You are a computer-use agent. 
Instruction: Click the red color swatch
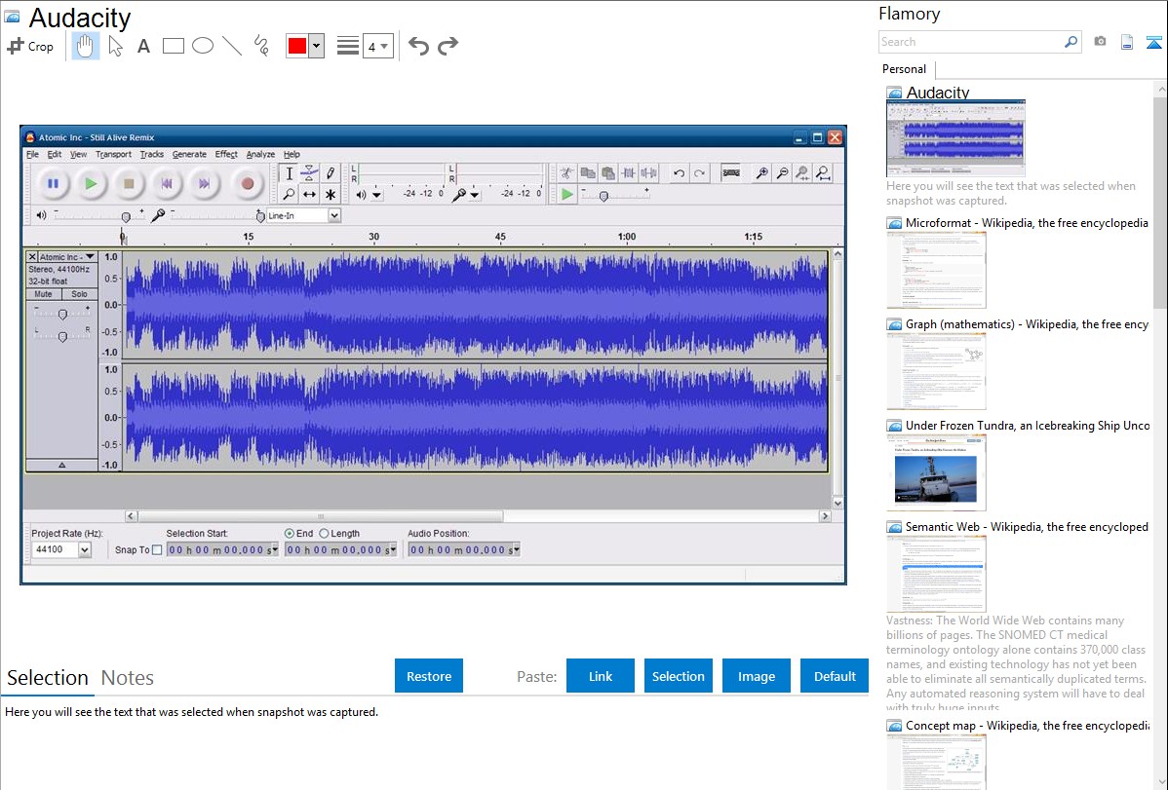pos(297,46)
